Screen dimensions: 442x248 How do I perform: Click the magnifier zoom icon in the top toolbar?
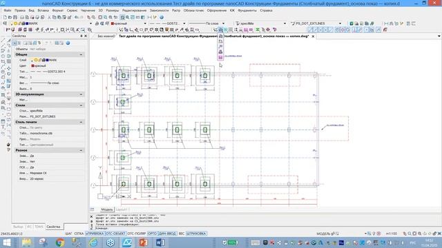(x=127, y=17)
